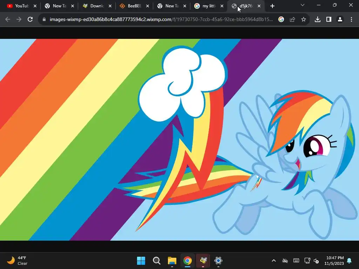This screenshot has height=269, width=359.
Task: View site security lock info
Action: tap(44, 20)
